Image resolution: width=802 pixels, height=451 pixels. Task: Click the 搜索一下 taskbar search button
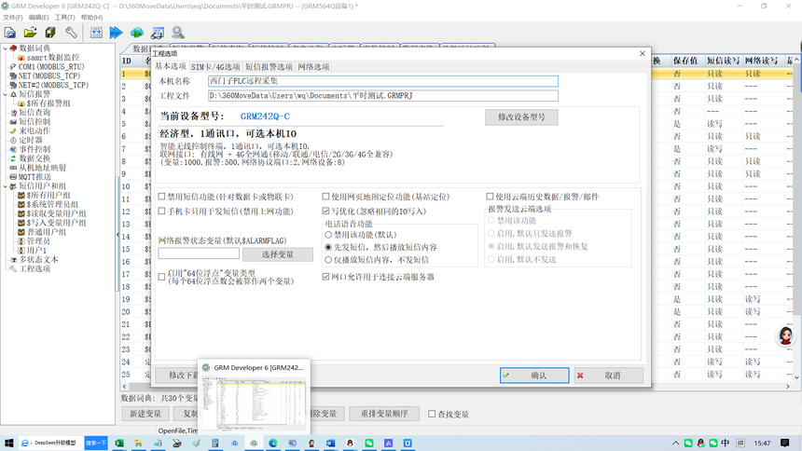96,444
